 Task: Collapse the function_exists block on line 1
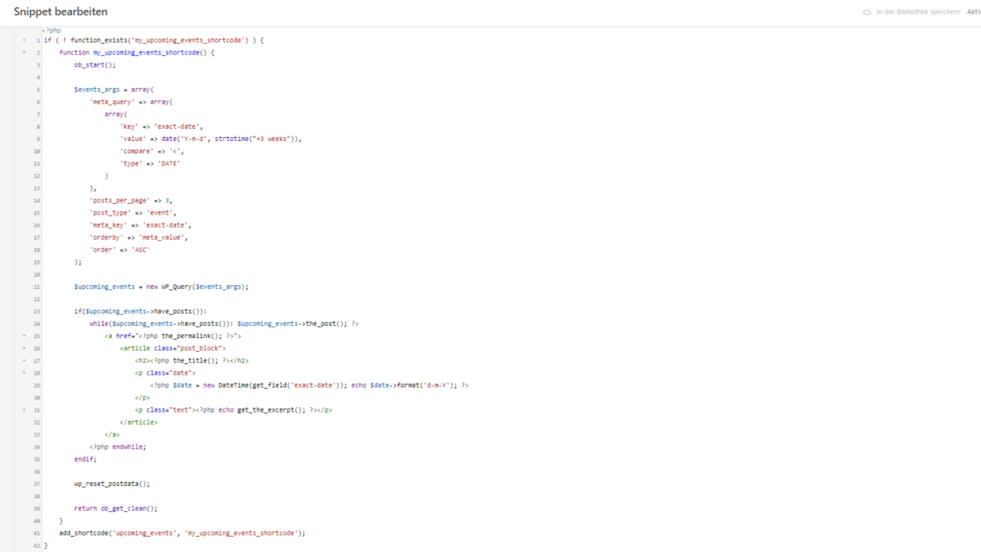click(x=24, y=40)
